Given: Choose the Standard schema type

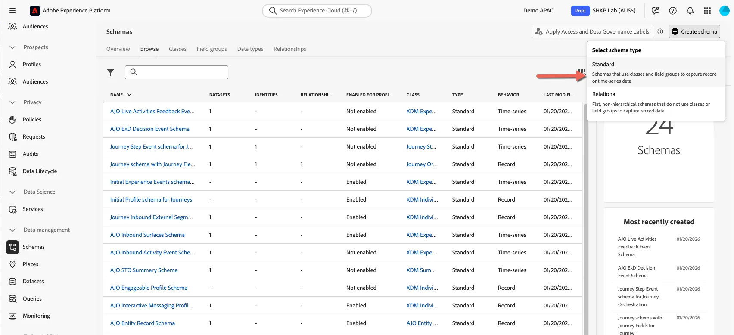Looking at the screenshot, I should tap(656, 72).
